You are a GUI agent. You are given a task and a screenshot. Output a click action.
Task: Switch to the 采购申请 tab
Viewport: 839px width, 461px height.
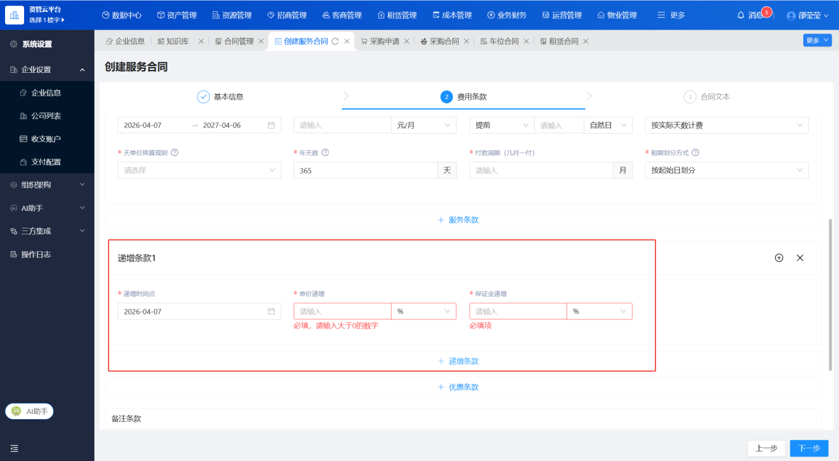tap(384, 41)
